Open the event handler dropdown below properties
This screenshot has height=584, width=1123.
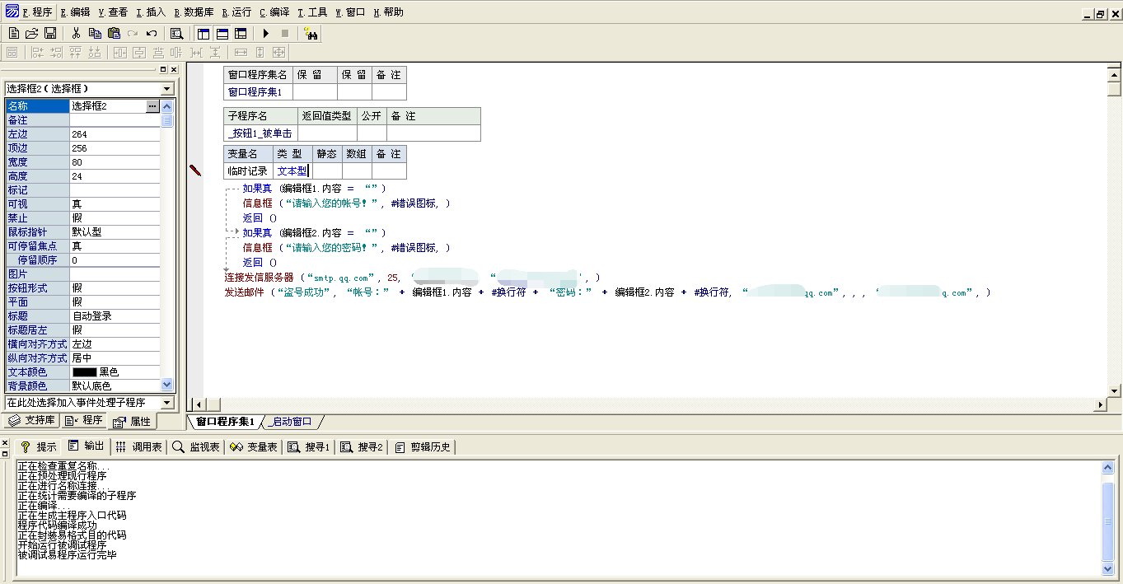[x=166, y=402]
